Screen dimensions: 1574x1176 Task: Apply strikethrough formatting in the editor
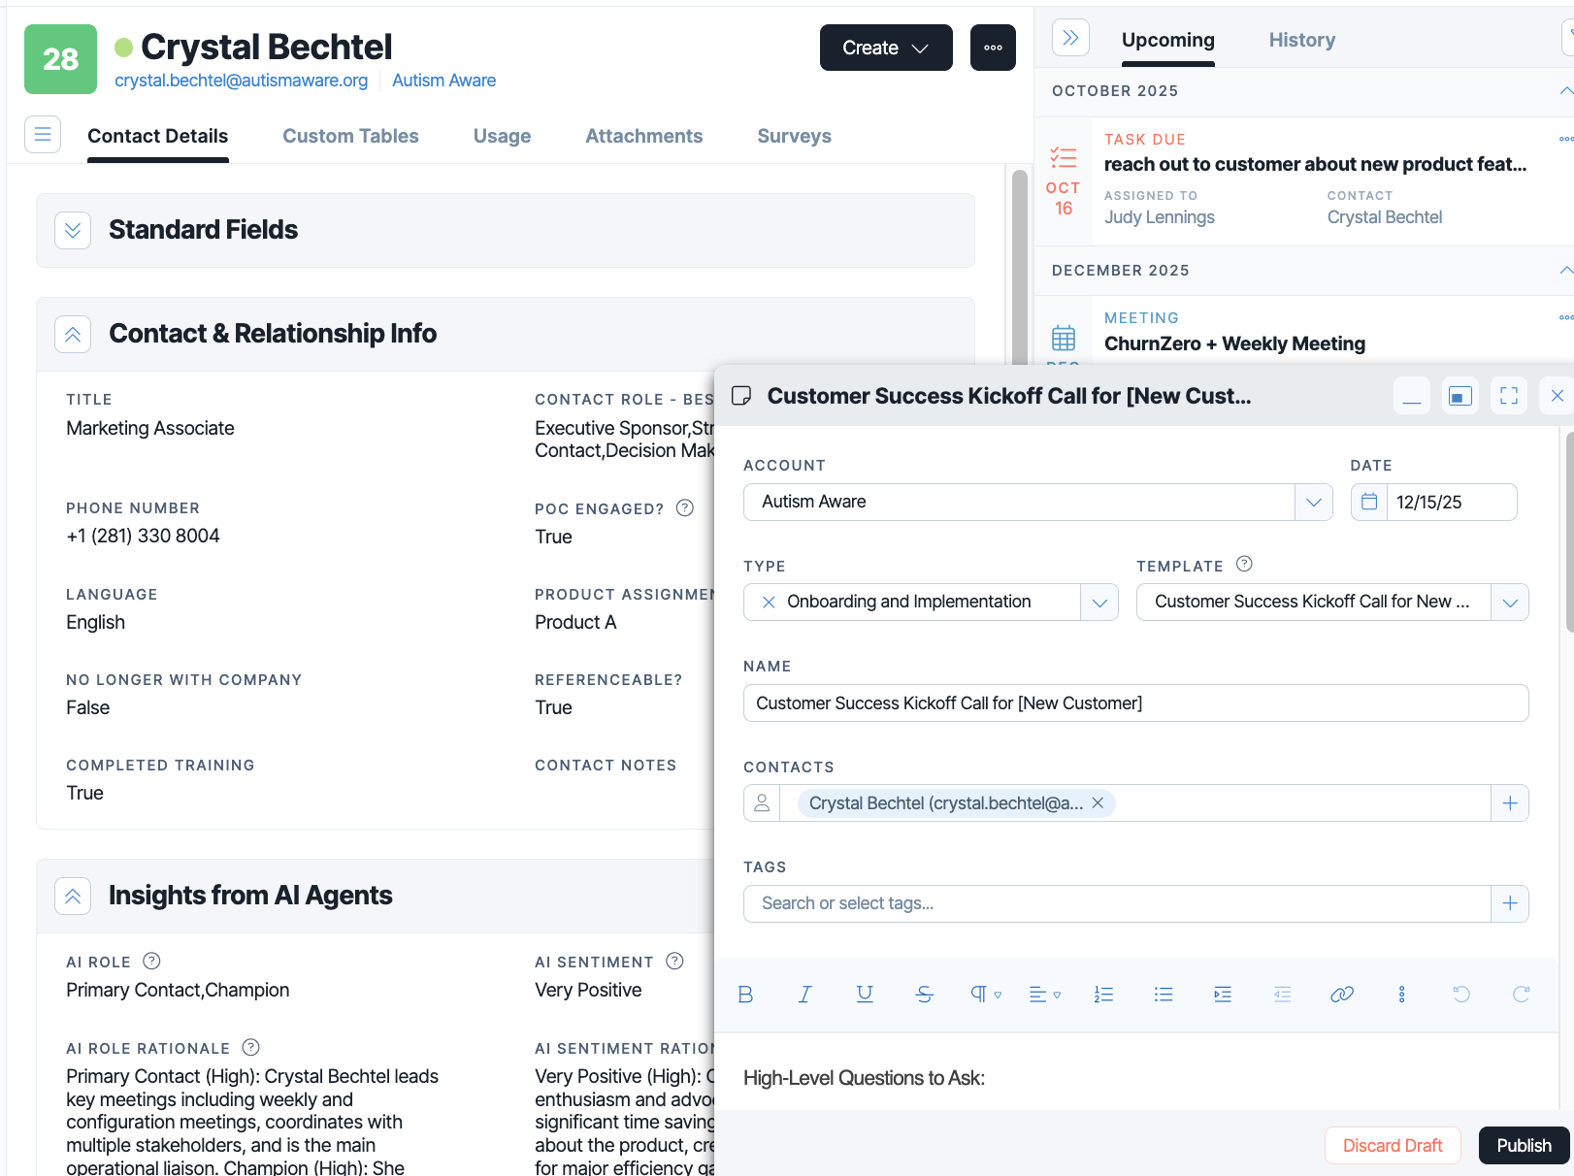[924, 994]
